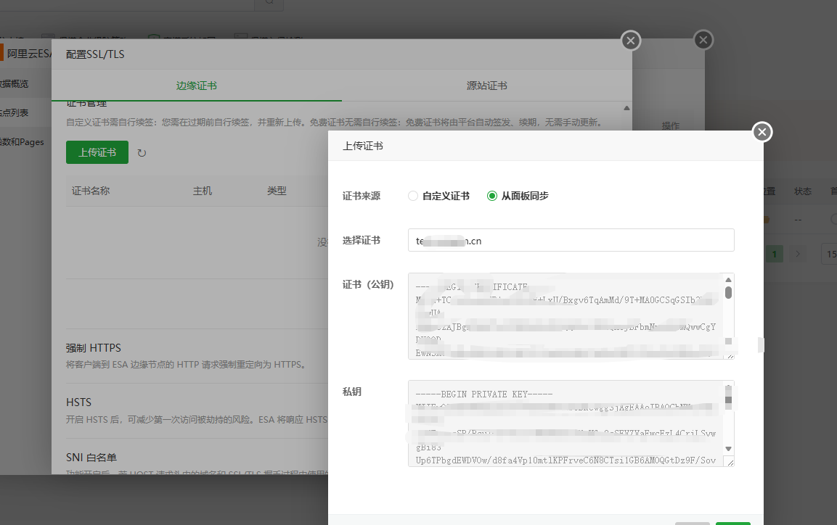Image resolution: width=837 pixels, height=525 pixels.
Task: Click inside the 证书(公钥) text area
Action: [566, 315]
